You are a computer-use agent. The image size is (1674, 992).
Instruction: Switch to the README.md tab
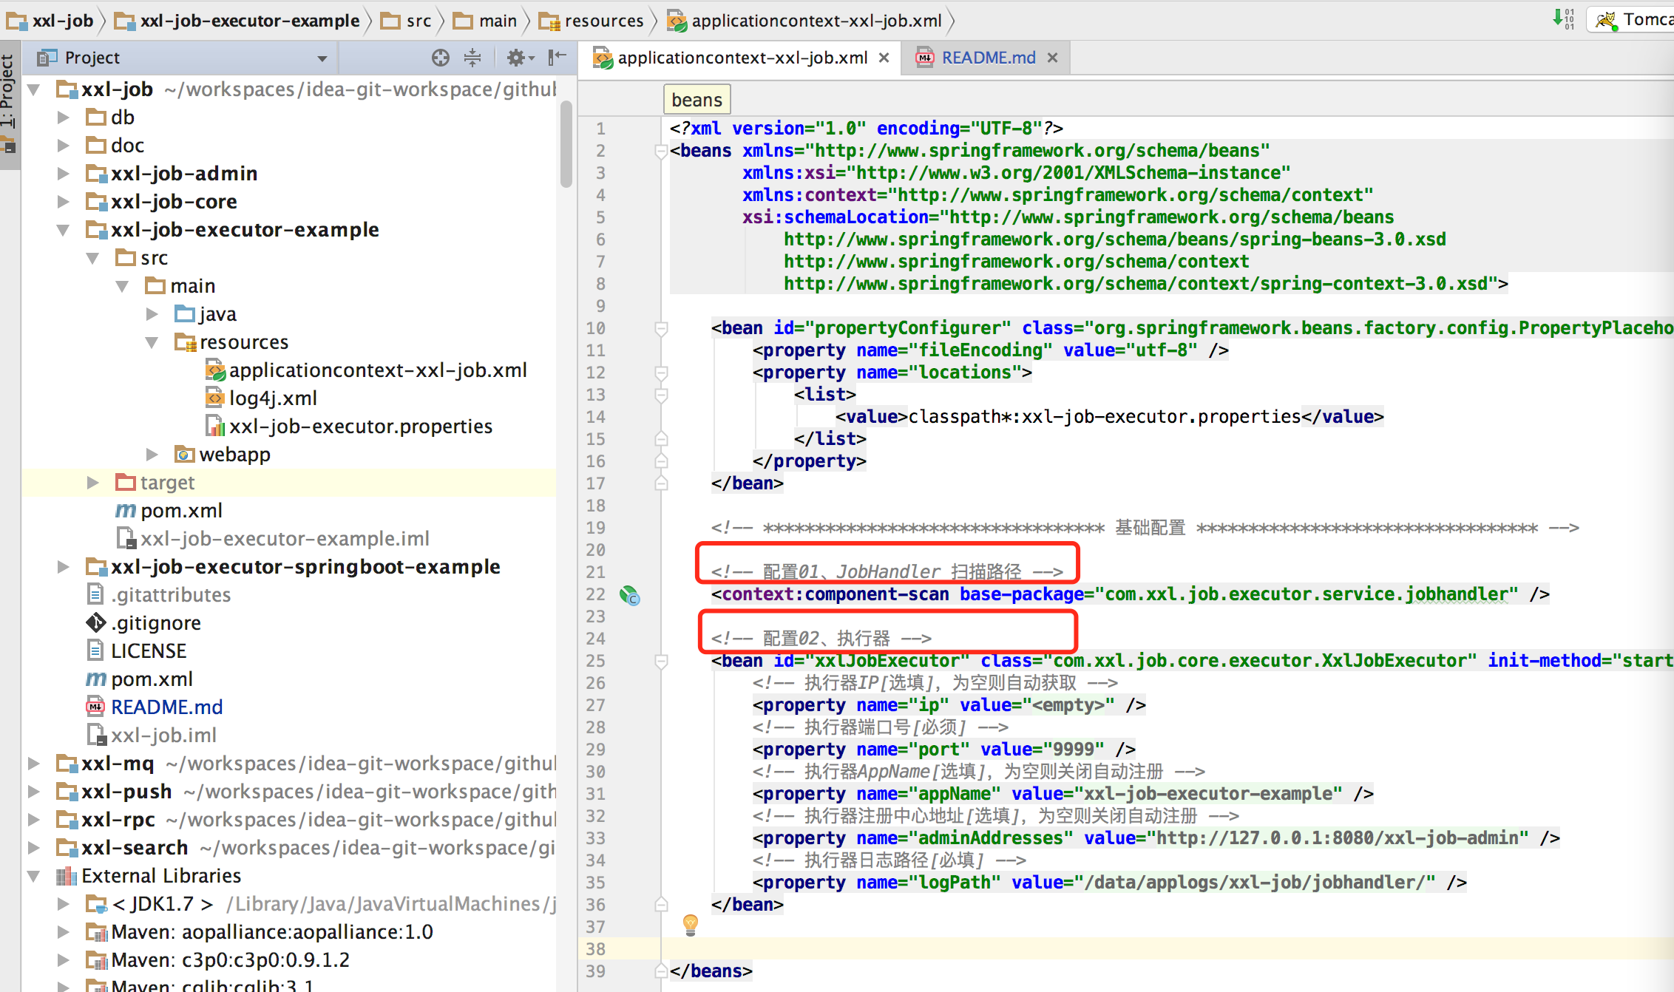click(987, 58)
